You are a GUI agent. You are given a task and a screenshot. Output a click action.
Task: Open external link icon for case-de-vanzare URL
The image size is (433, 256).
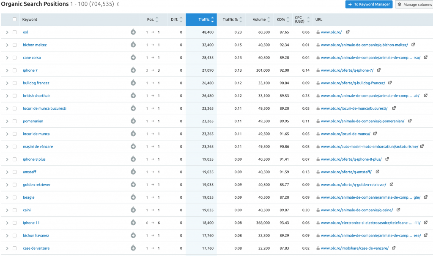point(394,248)
